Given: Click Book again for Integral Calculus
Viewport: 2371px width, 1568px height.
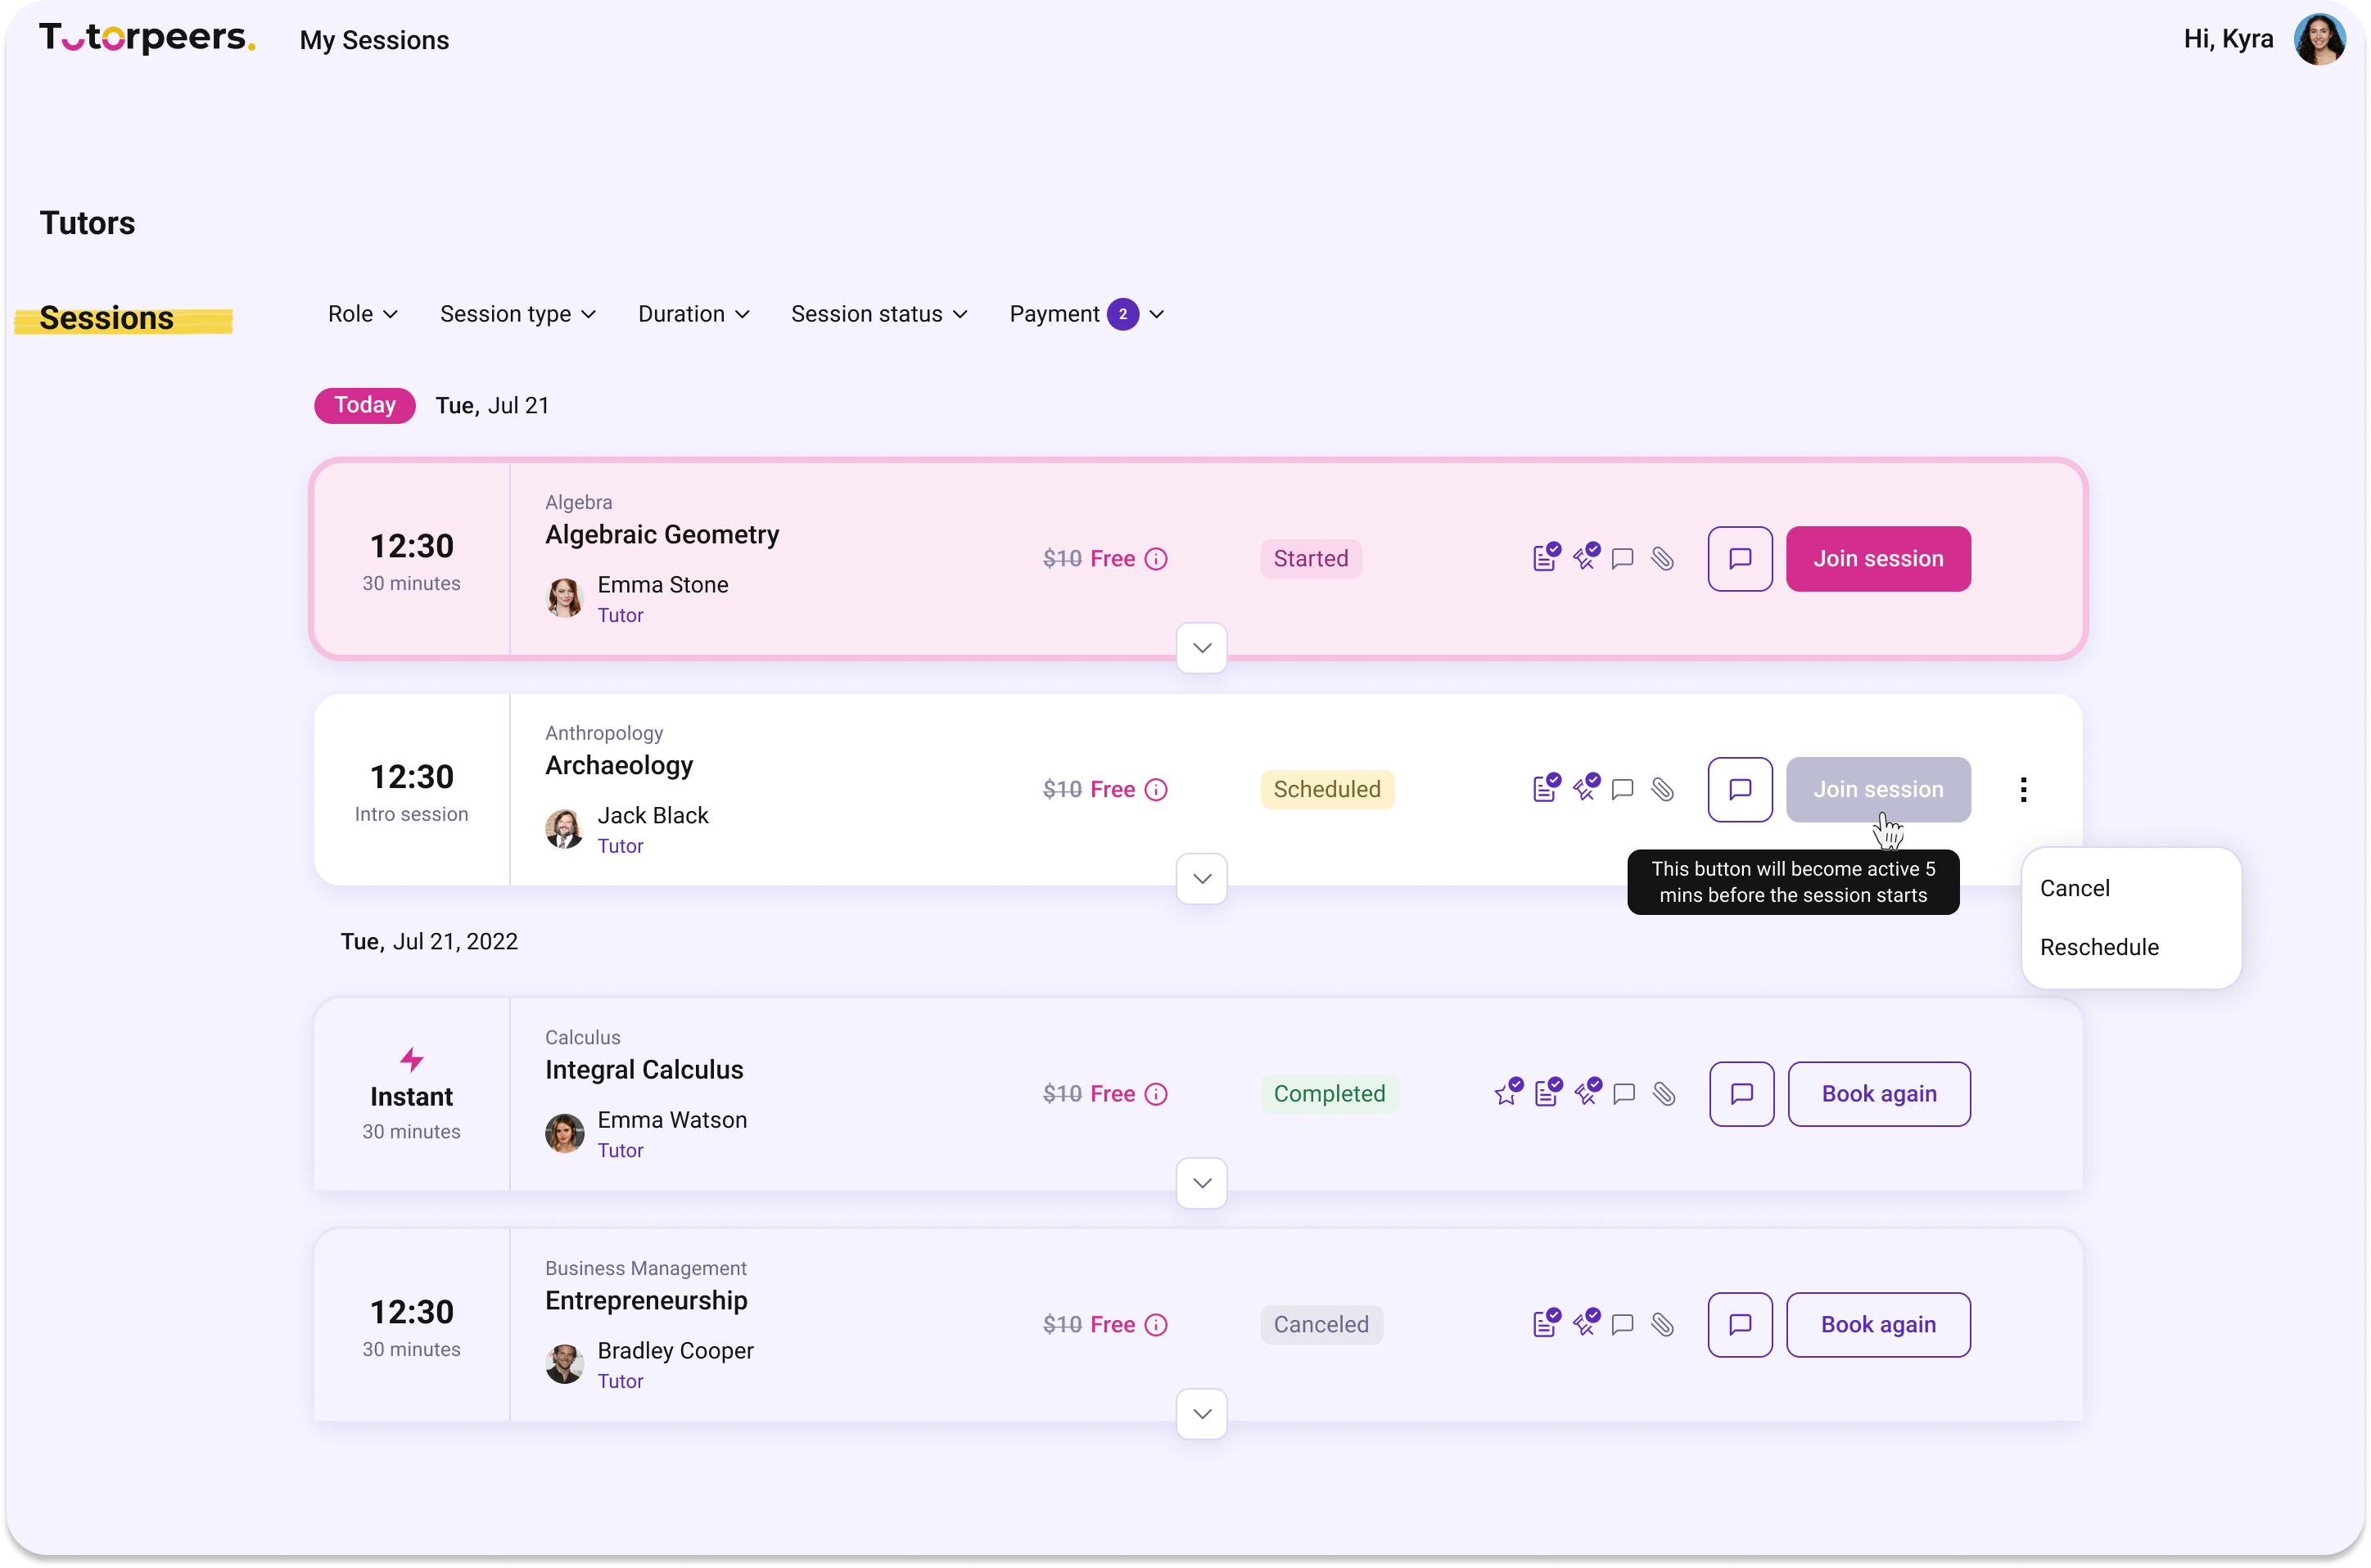Looking at the screenshot, I should click(x=1878, y=1094).
